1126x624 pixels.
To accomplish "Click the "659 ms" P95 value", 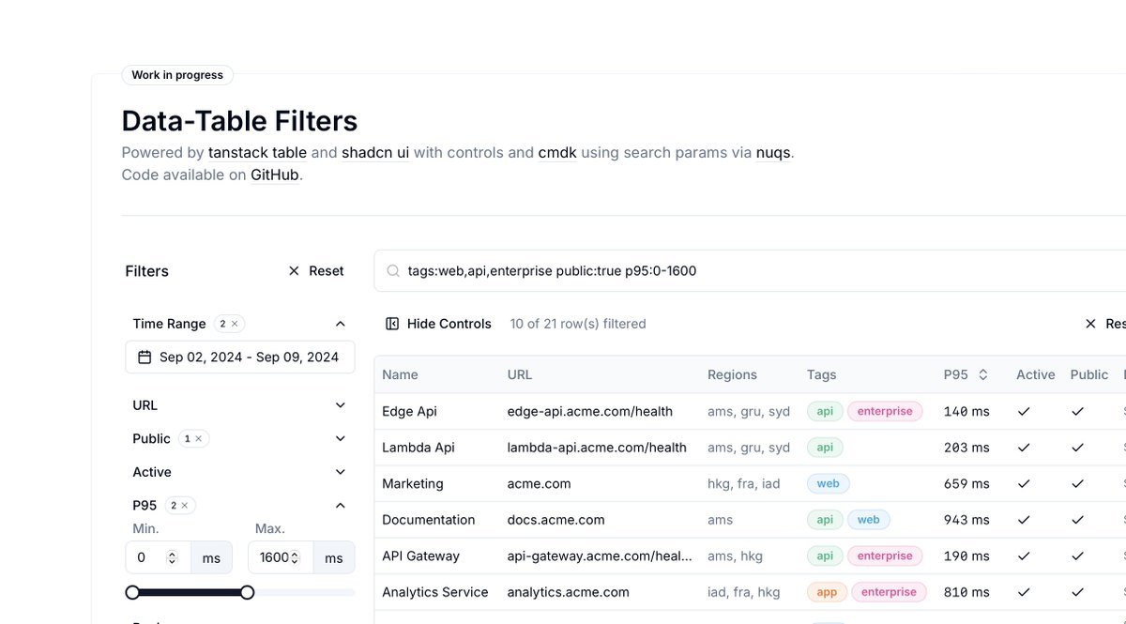I will click(966, 483).
